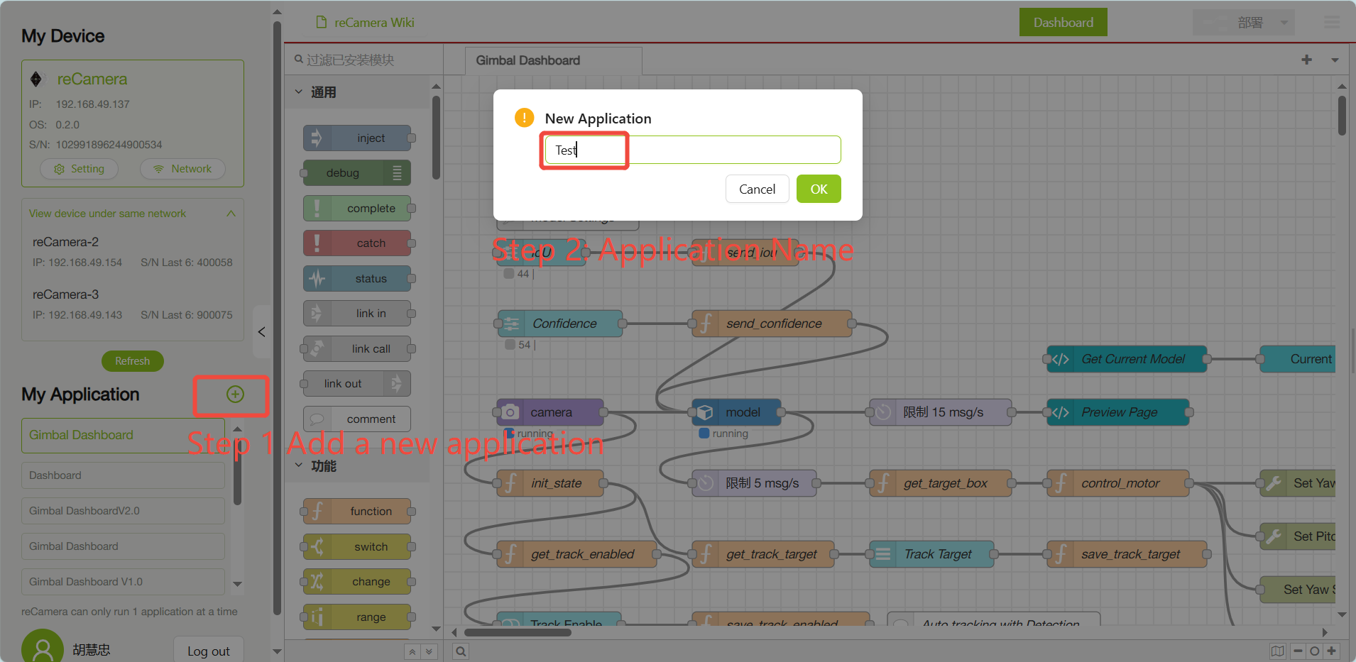1356x662 pixels.
Task: Select the reCamera-3 device
Action: pyautogui.click(x=133, y=304)
